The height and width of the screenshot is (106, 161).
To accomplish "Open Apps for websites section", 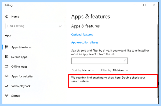I will (23, 76).
